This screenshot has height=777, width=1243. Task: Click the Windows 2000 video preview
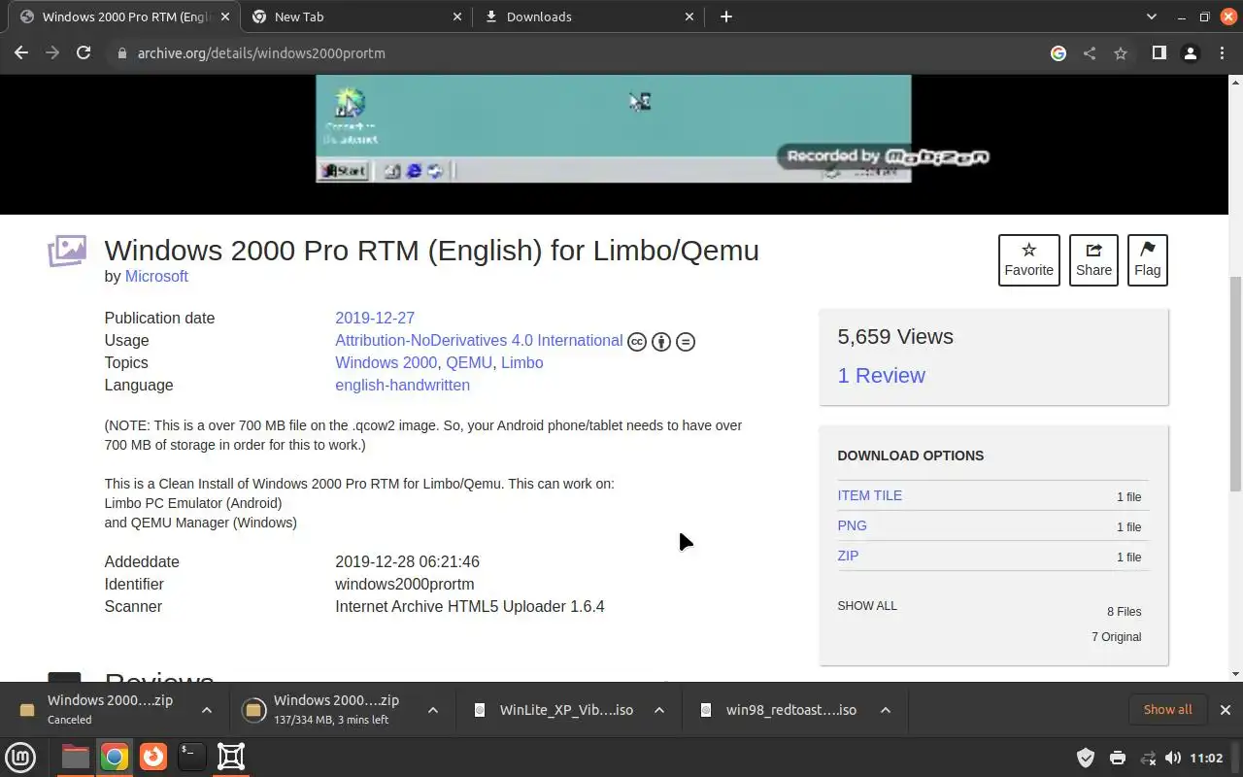click(x=614, y=128)
